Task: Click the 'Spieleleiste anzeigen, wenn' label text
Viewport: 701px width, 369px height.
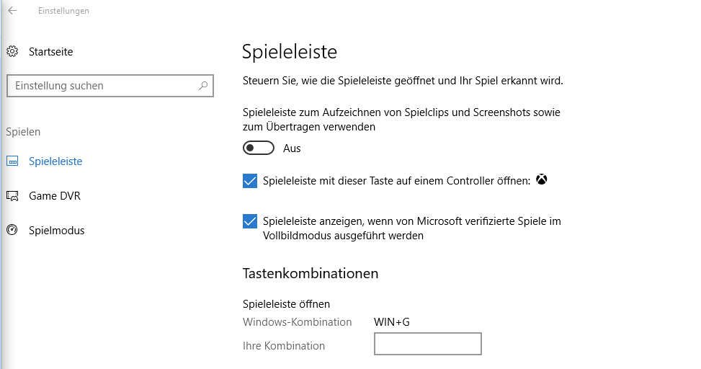Action: [411, 221]
